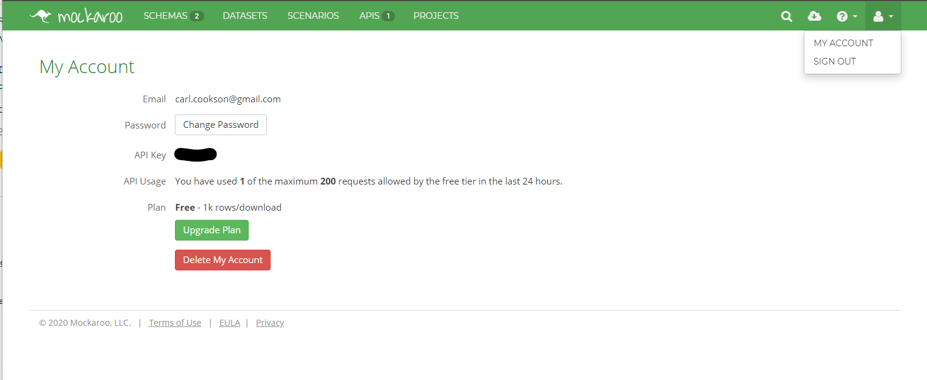Open the Privacy link
Image resolution: width=927 pixels, height=380 pixels.
click(x=270, y=323)
